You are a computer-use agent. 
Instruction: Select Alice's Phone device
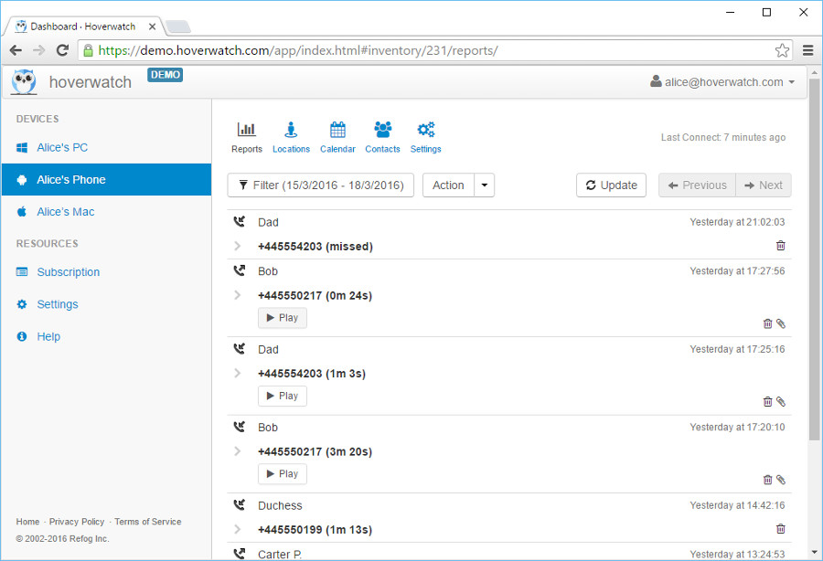click(x=107, y=179)
